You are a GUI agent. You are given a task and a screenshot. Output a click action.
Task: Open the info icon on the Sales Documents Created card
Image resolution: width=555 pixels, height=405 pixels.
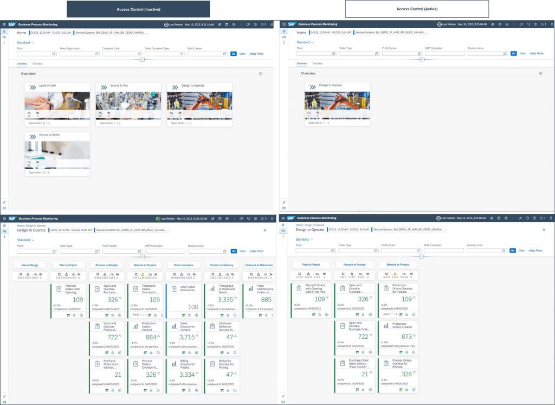[196, 352]
